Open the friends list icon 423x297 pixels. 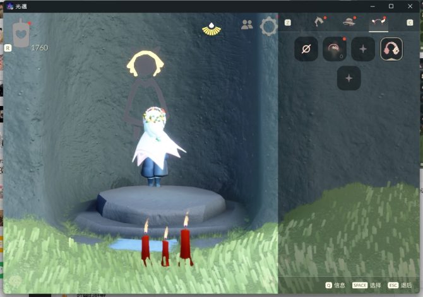(247, 25)
